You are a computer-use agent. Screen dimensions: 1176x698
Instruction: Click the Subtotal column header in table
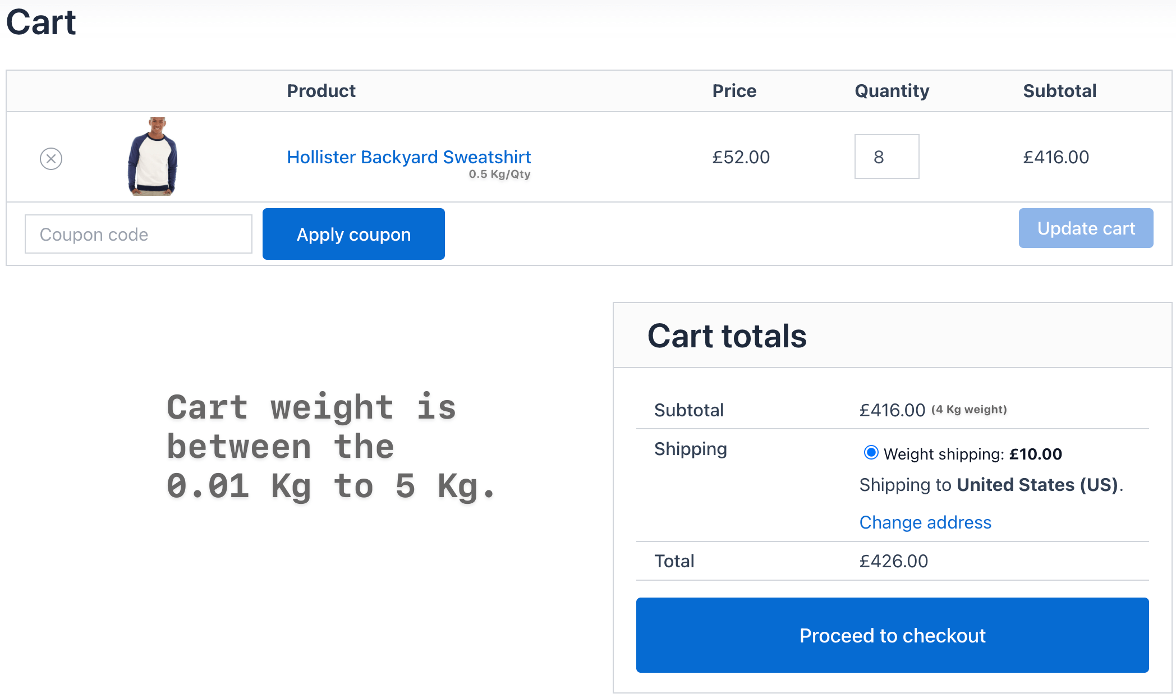pyautogui.click(x=1059, y=91)
